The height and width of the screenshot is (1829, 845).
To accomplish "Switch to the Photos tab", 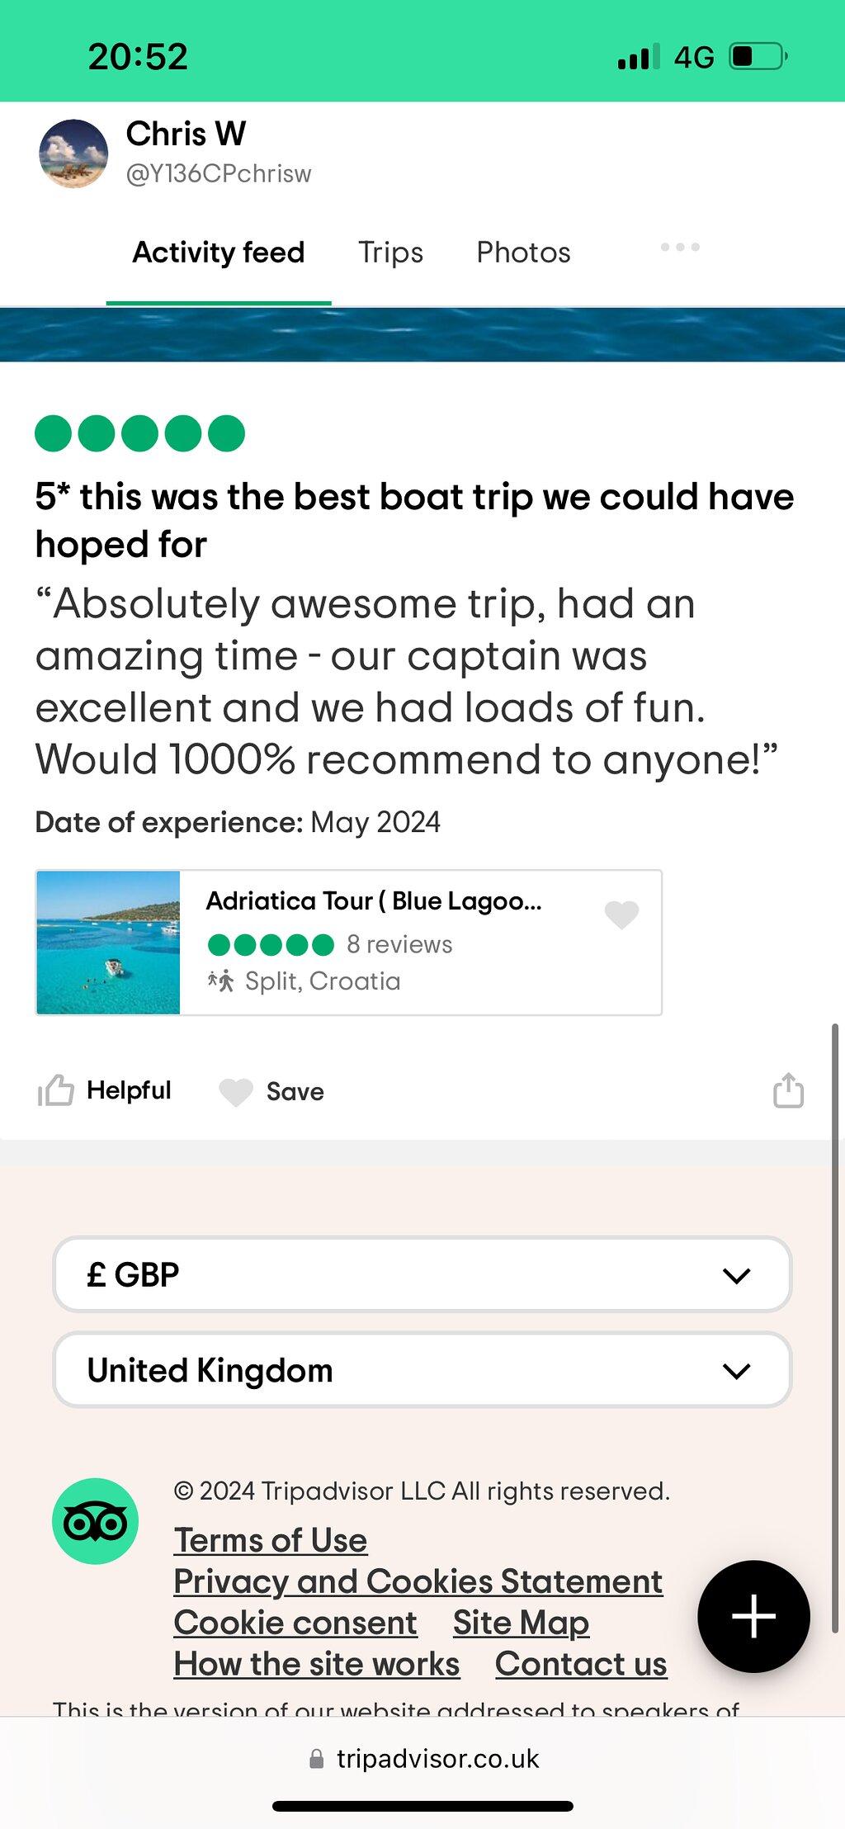I will click(x=523, y=253).
